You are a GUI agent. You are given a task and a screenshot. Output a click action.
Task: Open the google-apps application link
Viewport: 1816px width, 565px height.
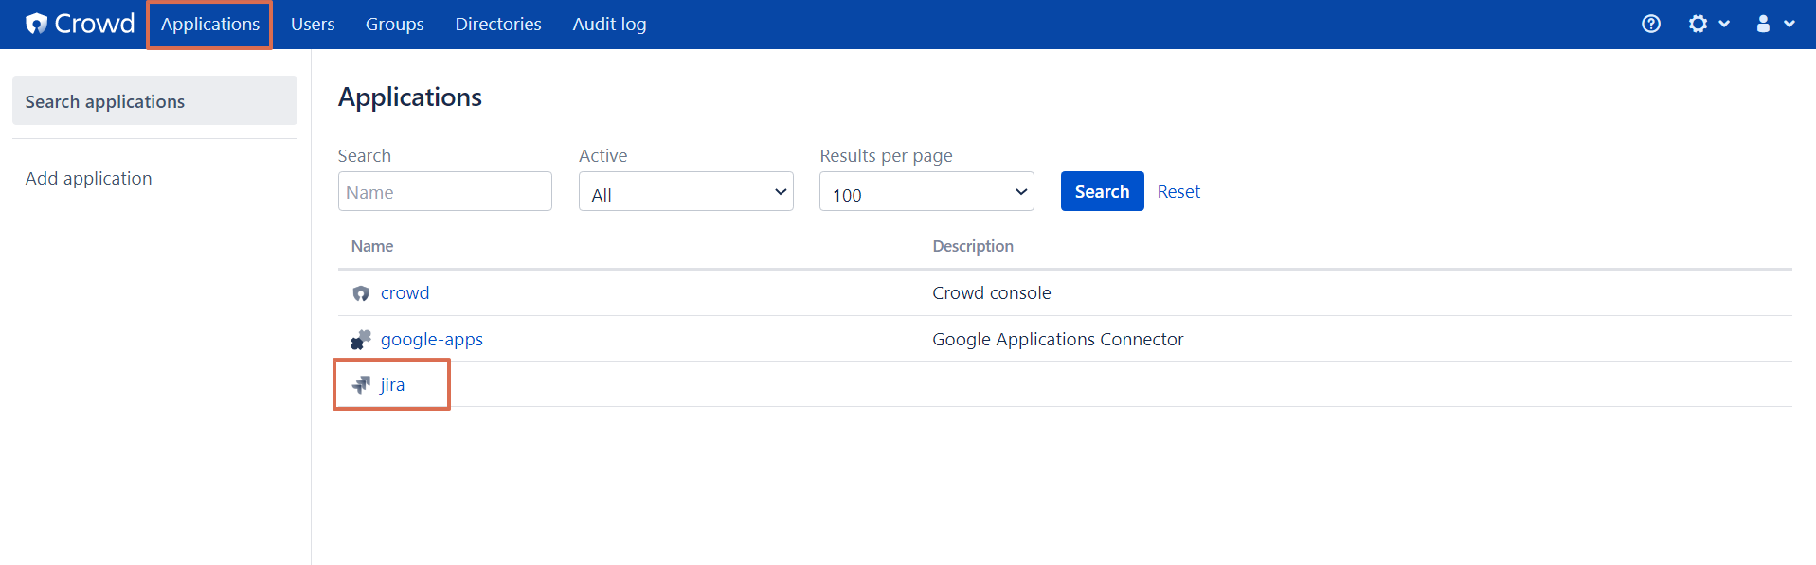(x=432, y=339)
